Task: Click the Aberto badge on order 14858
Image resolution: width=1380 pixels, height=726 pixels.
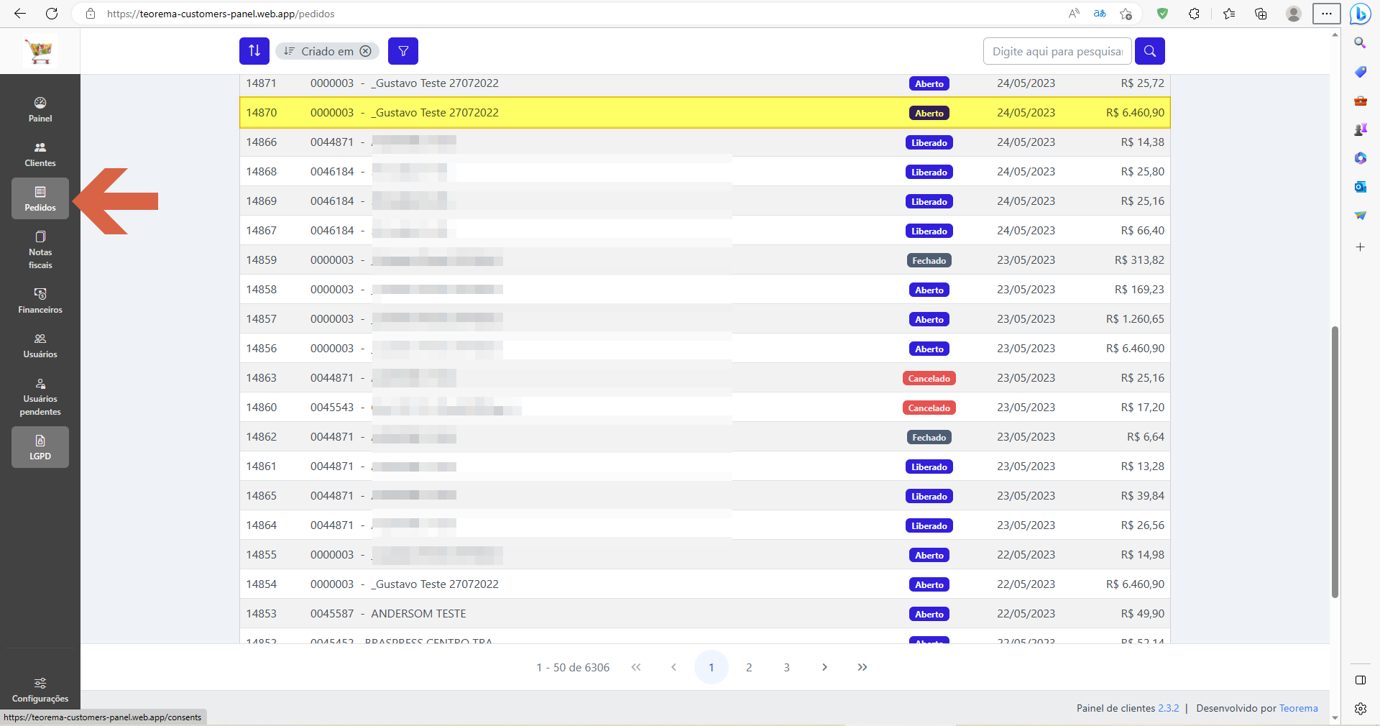Action: (929, 290)
